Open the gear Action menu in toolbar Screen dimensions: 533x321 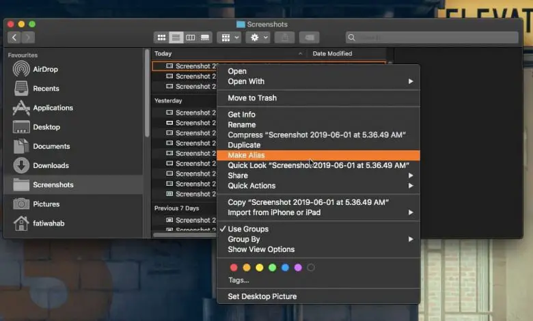(x=258, y=38)
